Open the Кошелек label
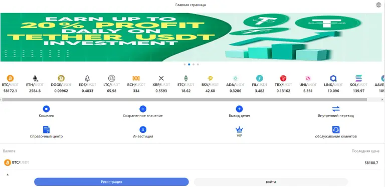 click(46, 116)
